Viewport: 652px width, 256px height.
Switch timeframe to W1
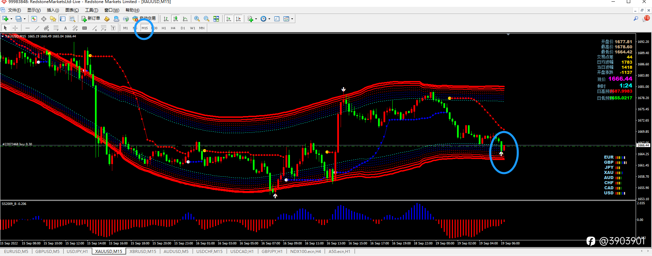pos(193,28)
